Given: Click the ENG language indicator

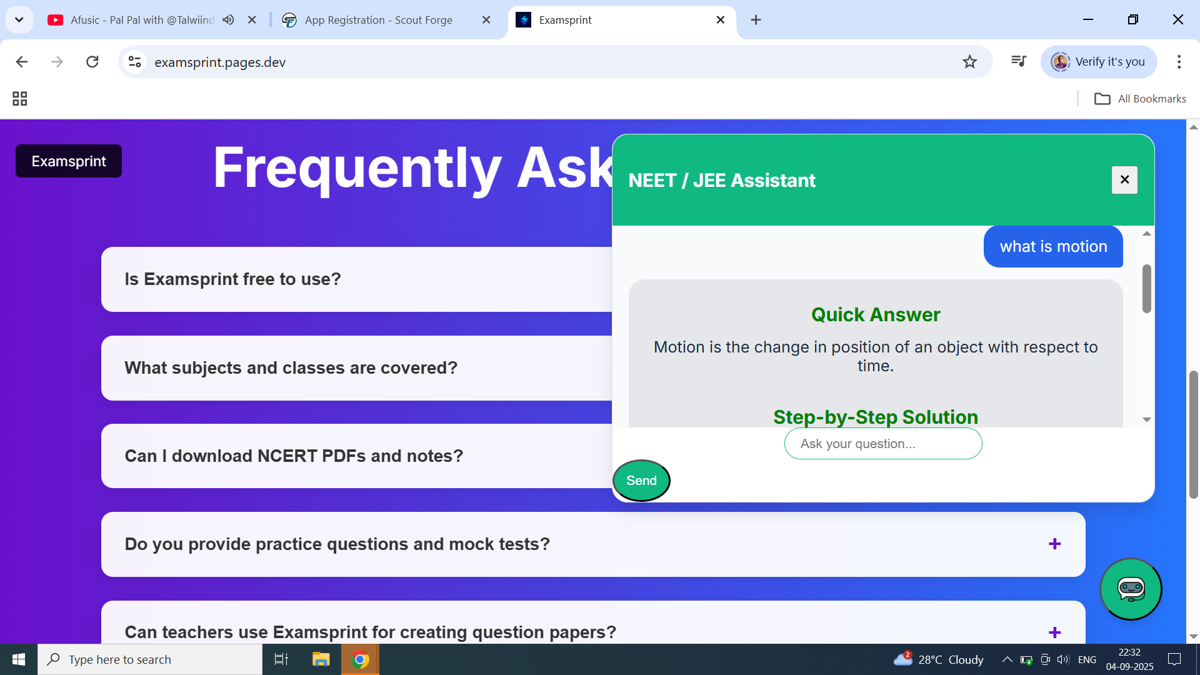Looking at the screenshot, I should point(1087,659).
